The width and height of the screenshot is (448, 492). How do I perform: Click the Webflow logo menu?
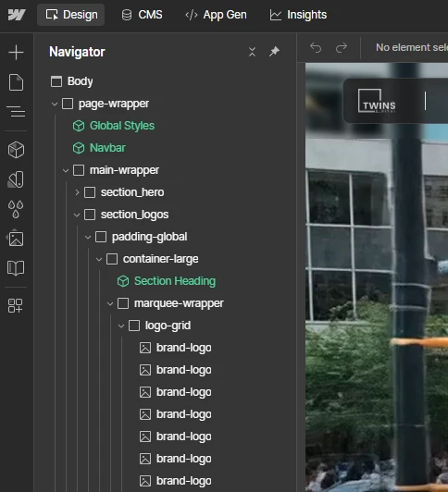(17, 15)
